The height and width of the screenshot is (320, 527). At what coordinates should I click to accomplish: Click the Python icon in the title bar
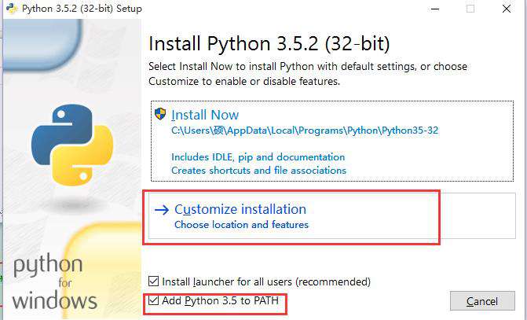pyautogui.click(x=12, y=8)
